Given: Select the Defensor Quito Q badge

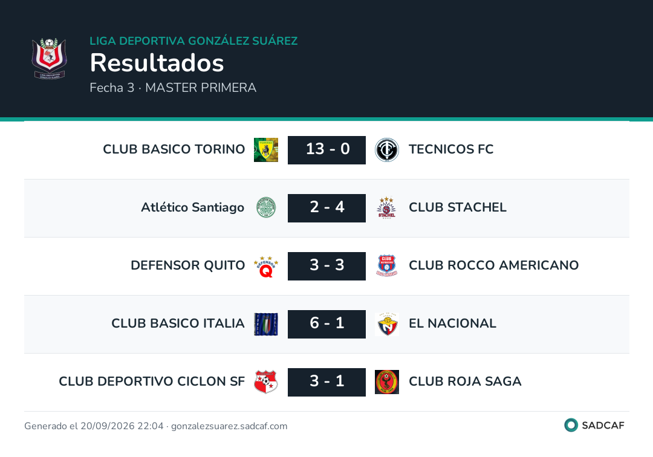Looking at the screenshot, I should click(266, 266).
